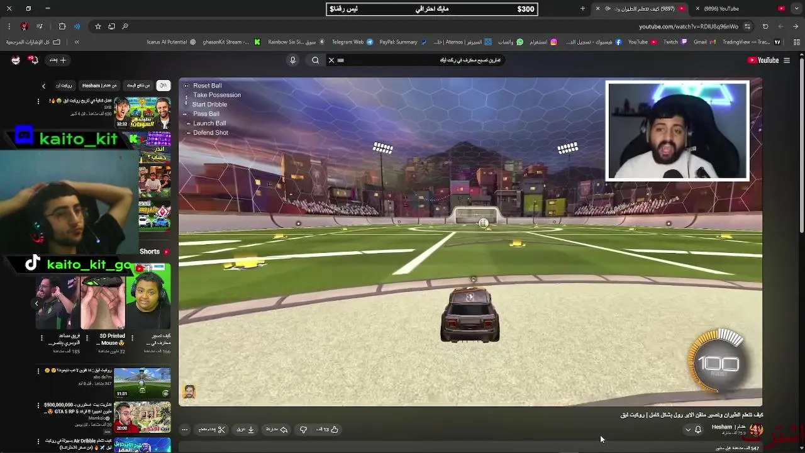Open ghasanKit Stream bookmark

click(231, 42)
